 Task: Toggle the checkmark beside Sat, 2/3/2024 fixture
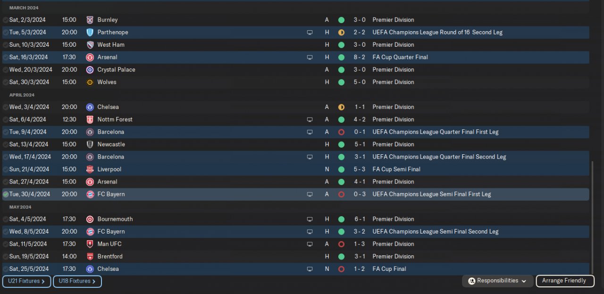click(x=5, y=20)
